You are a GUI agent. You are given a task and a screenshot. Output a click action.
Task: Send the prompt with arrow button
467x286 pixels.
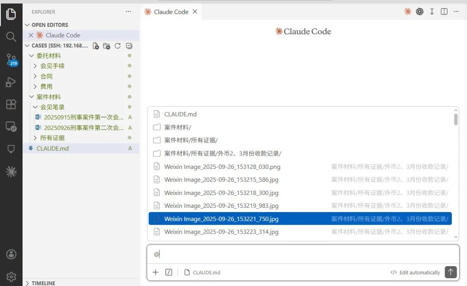point(451,272)
